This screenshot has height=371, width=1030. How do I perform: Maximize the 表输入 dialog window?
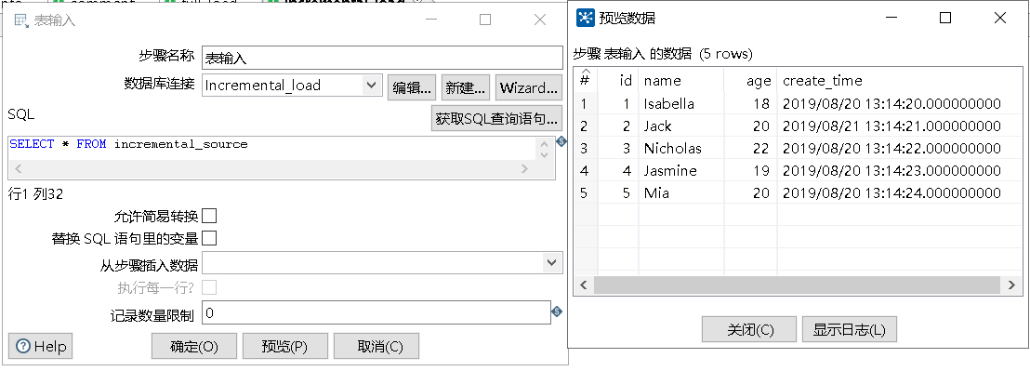pos(484,20)
